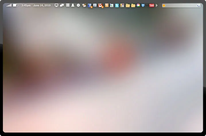Open the first yellow folder
The image size is (206, 136).
(x=128, y=5)
